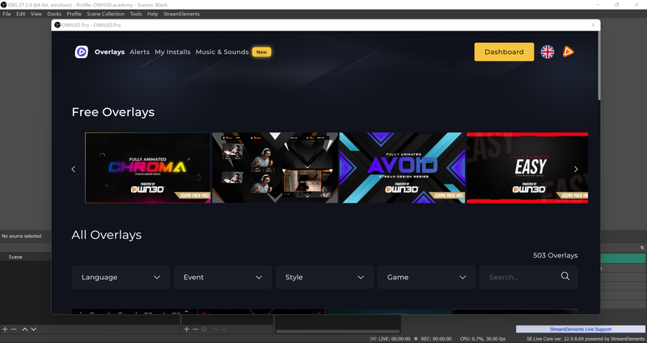Click the OWN3D Pro logo icon
Screen dimensions: 647x343
(81, 52)
